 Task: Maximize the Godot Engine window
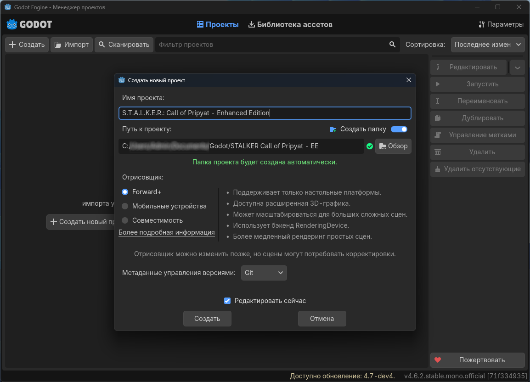click(x=498, y=7)
